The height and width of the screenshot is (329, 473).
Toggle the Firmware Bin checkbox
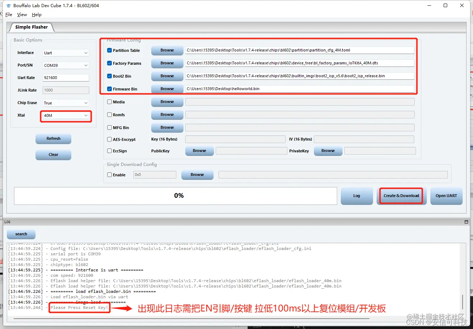coord(110,89)
